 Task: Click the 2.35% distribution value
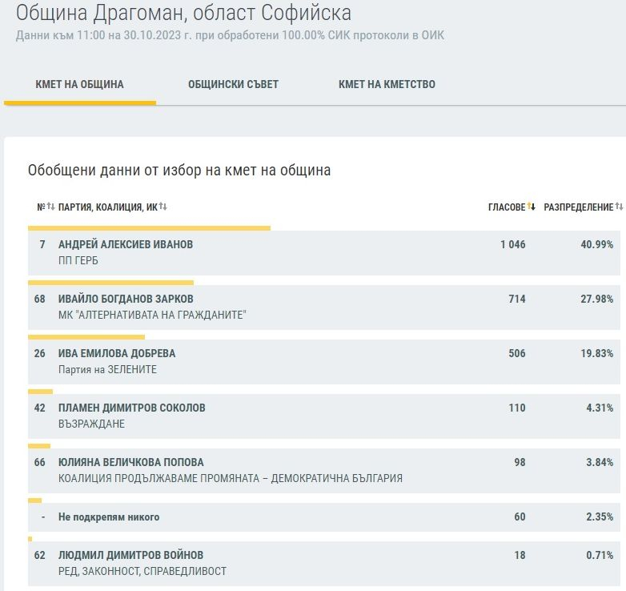click(600, 517)
